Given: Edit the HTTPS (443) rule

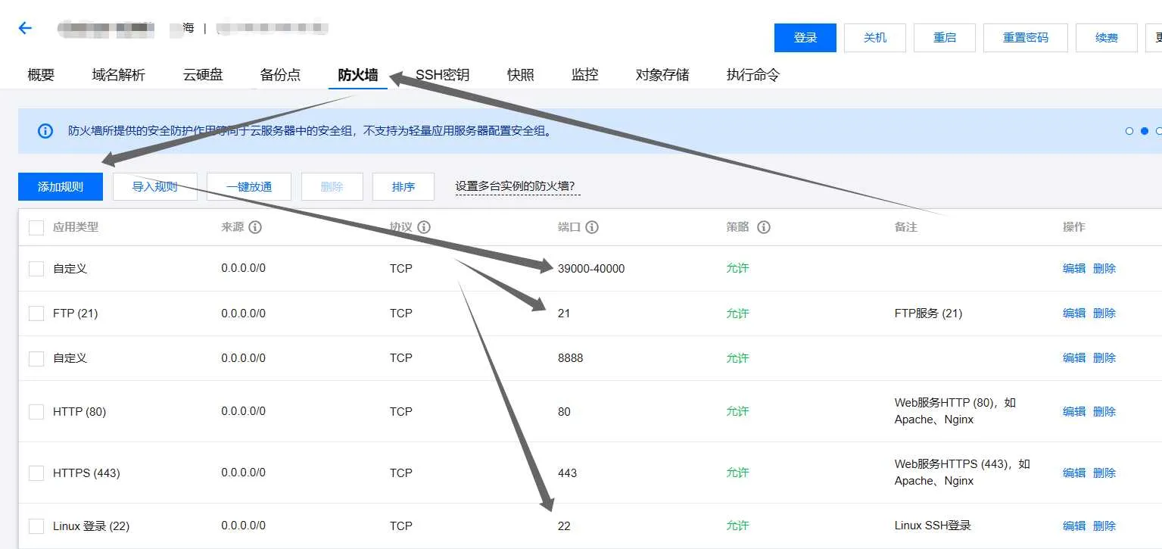Looking at the screenshot, I should click(1074, 473).
